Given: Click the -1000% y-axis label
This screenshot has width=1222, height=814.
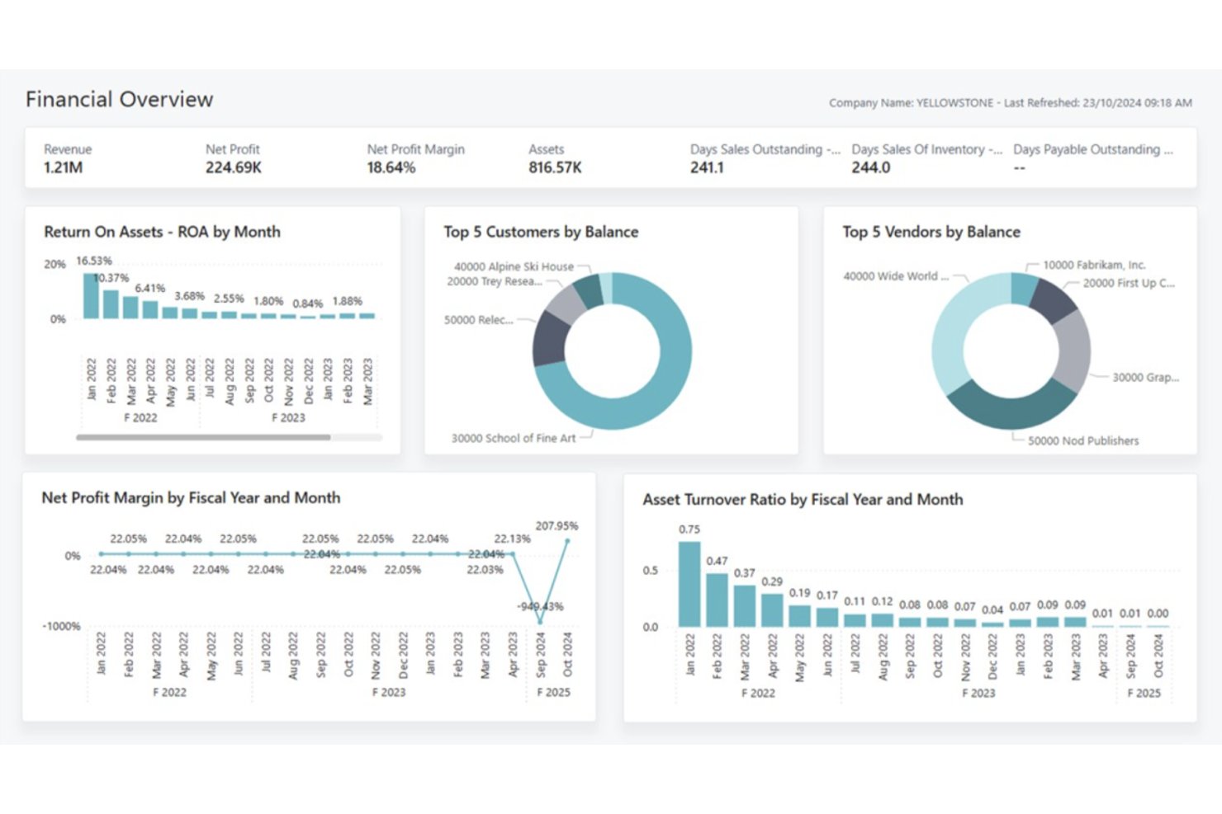Looking at the screenshot, I should click(x=61, y=627).
